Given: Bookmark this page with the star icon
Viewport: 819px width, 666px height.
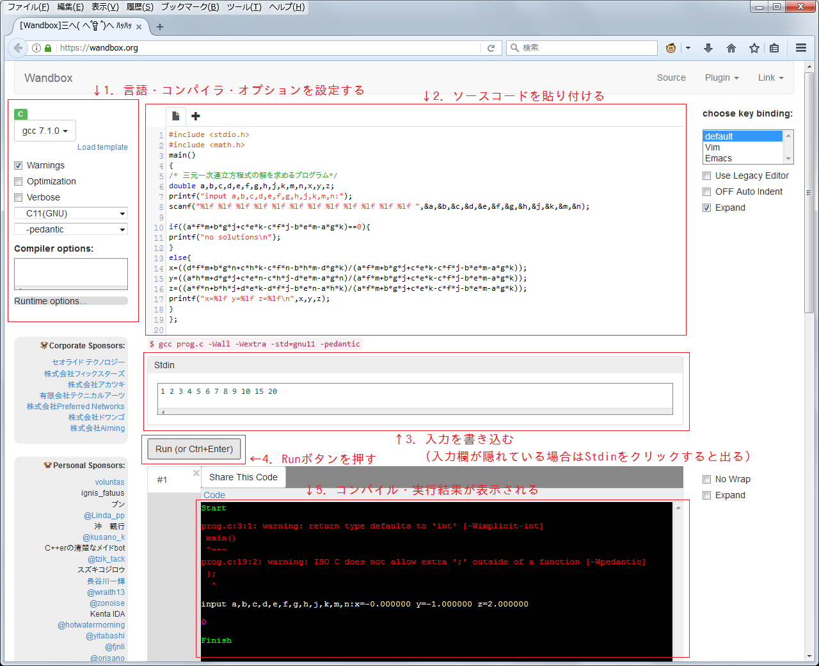Looking at the screenshot, I should (x=754, y=48).
